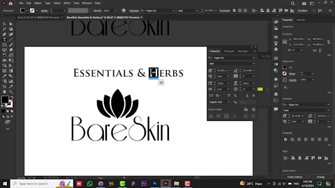Screen dimensions: 335x188
Task: Open Layers panel from dock strip
Action: click(276, 94)
